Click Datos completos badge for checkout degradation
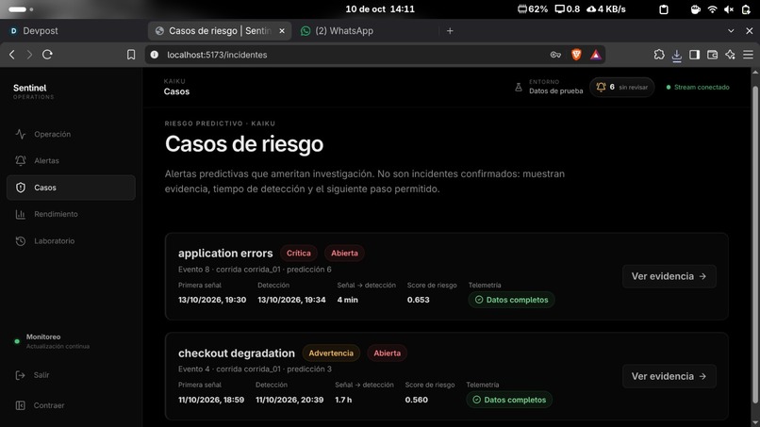Image resolution: width=760 pixels, height=427 pixels. point(509,400)
